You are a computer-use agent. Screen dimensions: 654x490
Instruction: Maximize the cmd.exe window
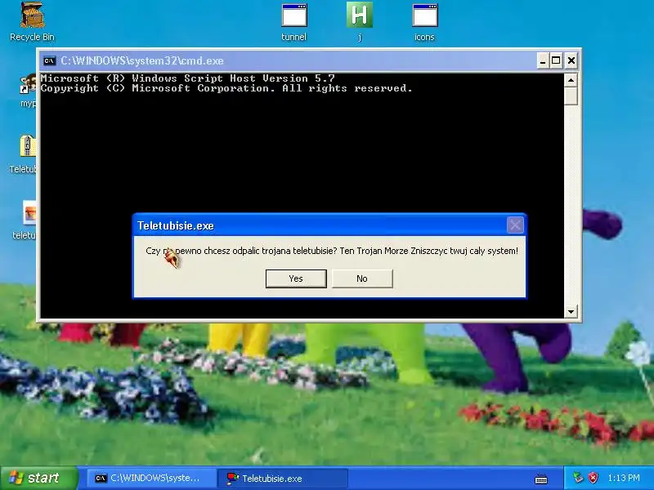pyautogui.click(x=556, y=60)
